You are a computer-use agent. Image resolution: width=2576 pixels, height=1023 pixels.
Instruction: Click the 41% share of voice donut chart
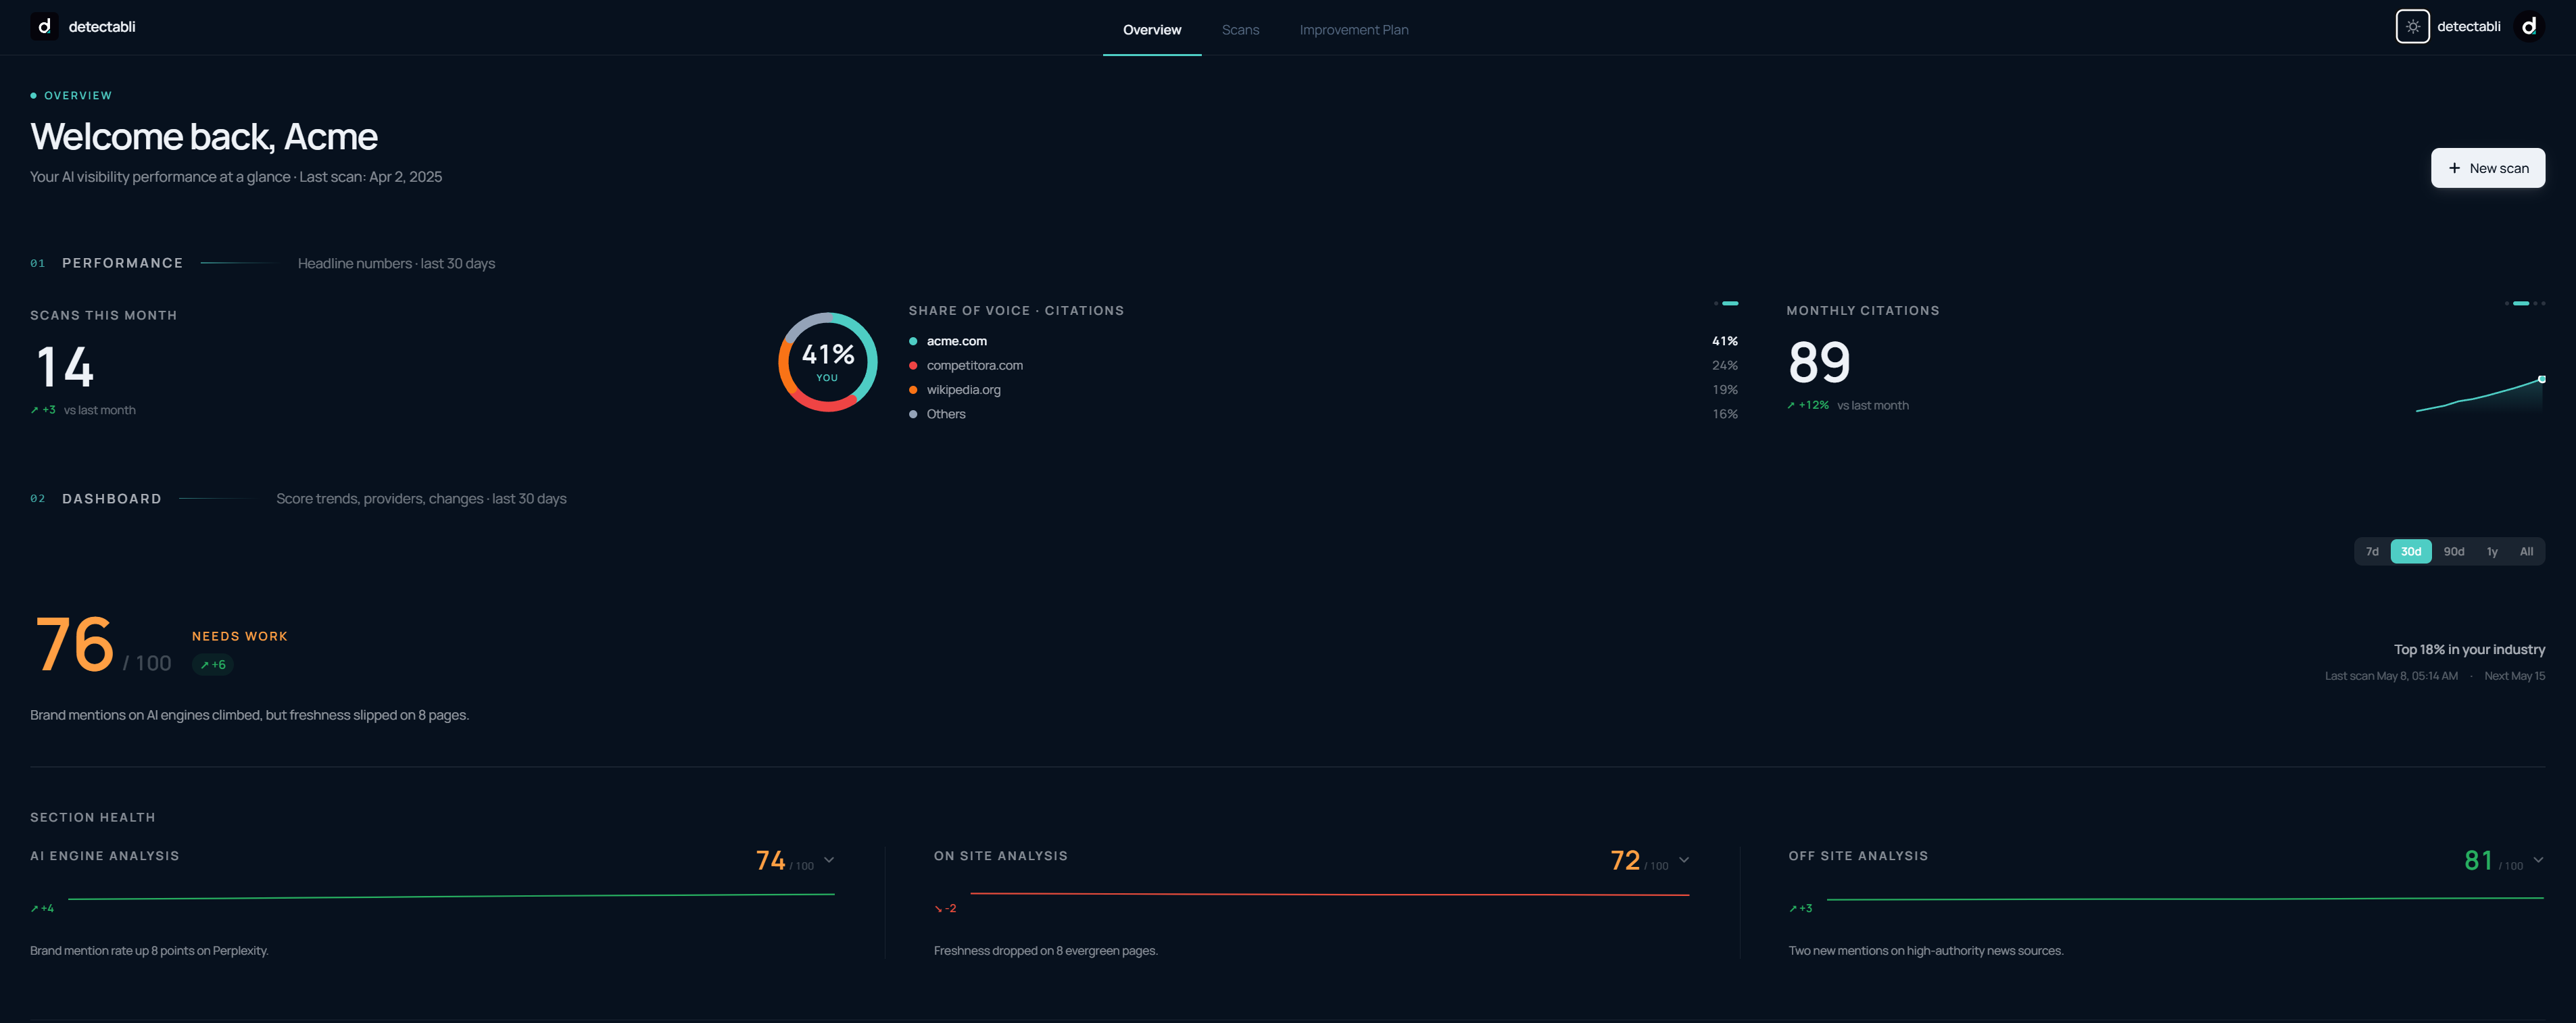coord(828,362)
